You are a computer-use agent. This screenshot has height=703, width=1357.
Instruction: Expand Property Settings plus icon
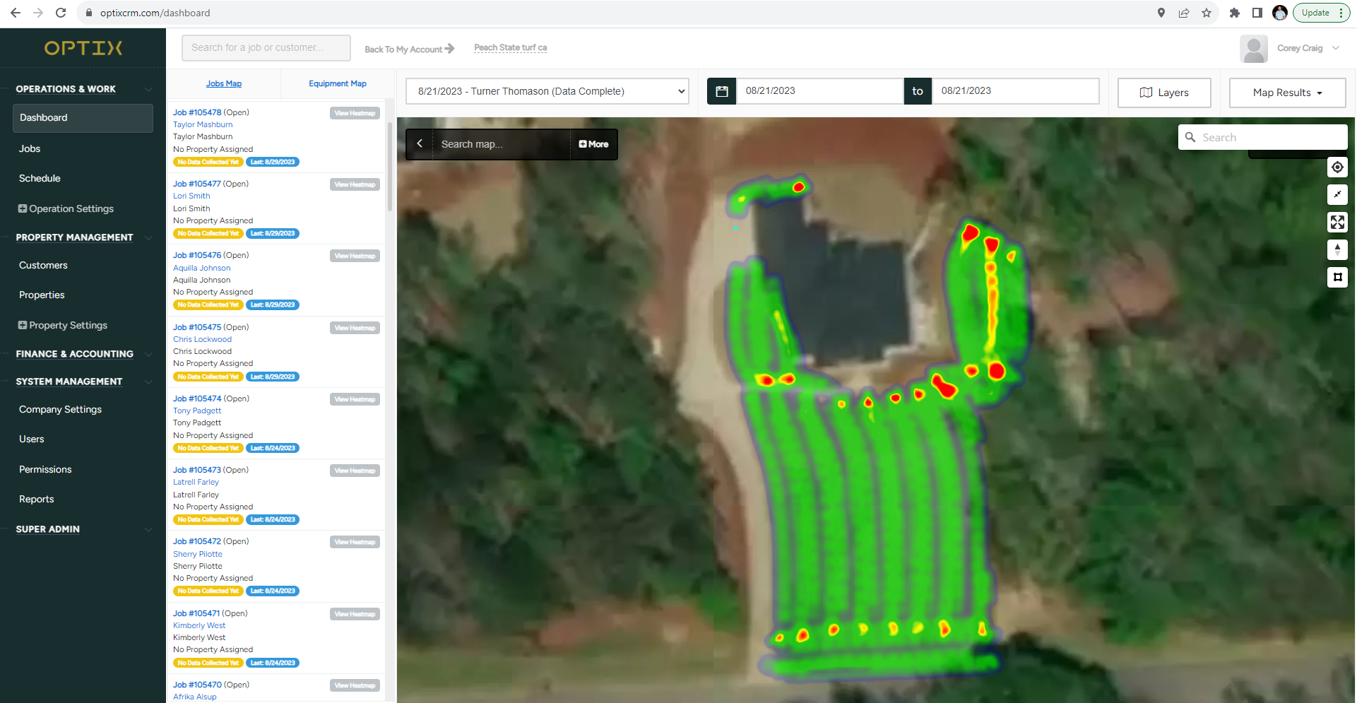tap(23, 325)
